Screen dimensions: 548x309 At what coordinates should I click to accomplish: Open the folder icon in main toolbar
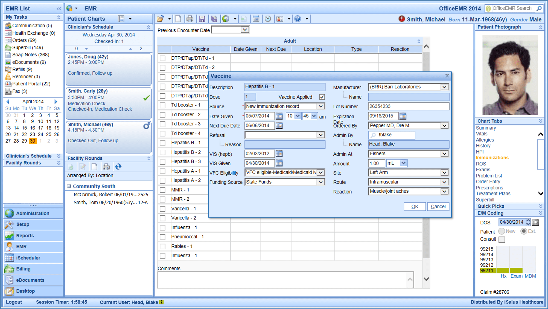[x=160, y=19]
